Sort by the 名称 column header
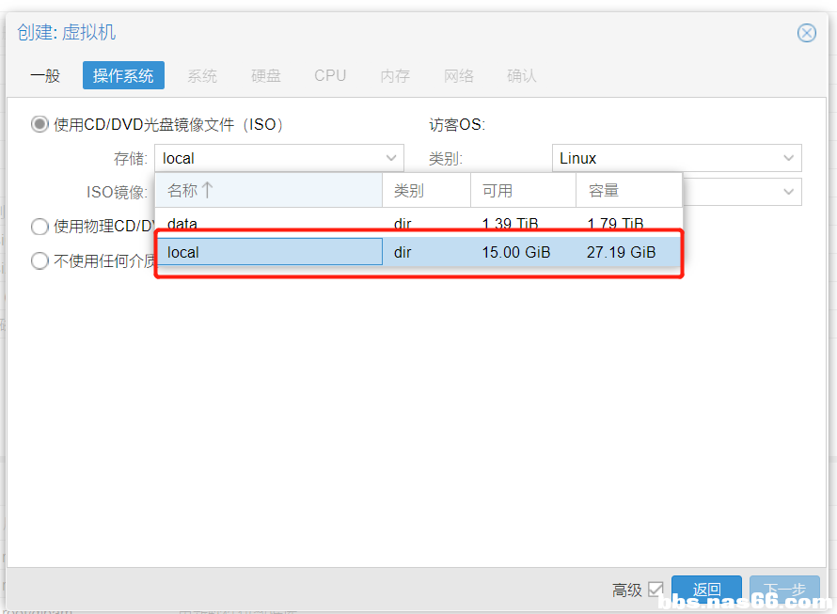Screen dimensions: 837x614 (182, 191)
